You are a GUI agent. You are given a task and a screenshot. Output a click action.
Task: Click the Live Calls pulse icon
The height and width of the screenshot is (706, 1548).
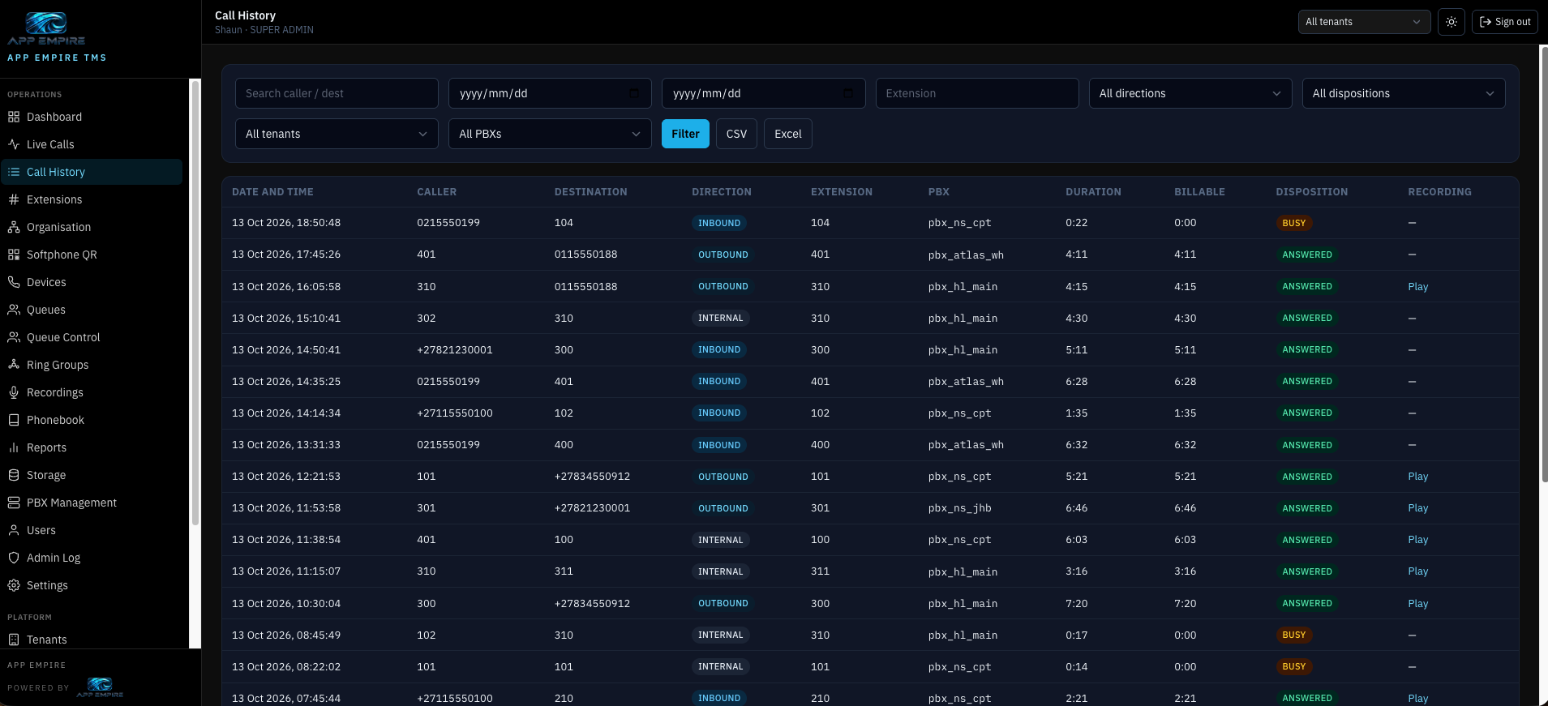(14, 144)
